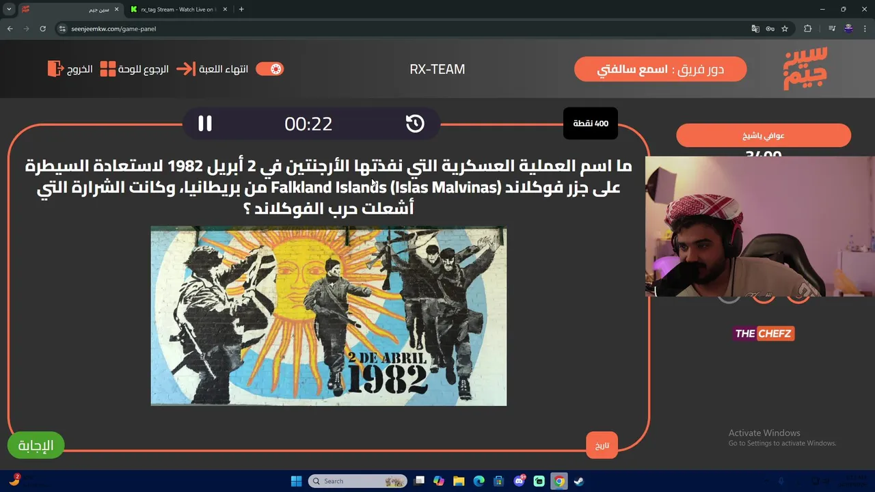Open the Chrome tab search dropdown
The width and height of the screenshot is (875, 492).
9,9
